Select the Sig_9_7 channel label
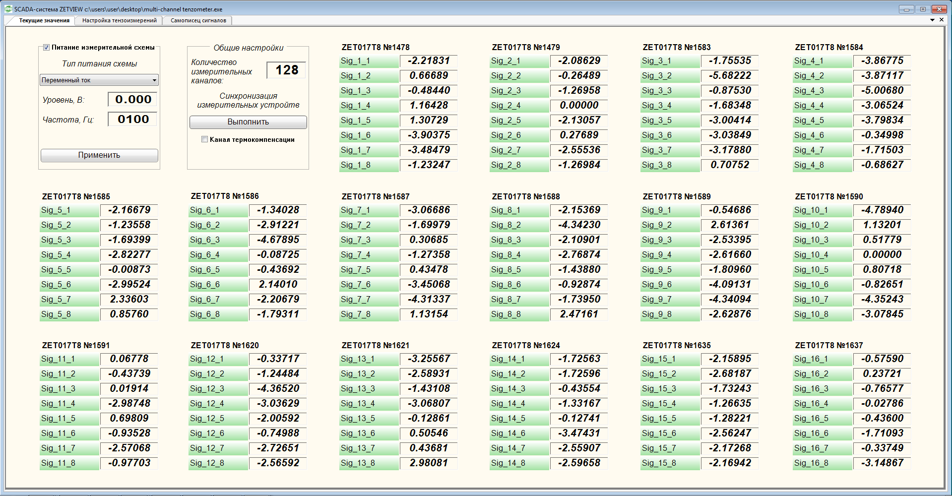 (671, 300)
